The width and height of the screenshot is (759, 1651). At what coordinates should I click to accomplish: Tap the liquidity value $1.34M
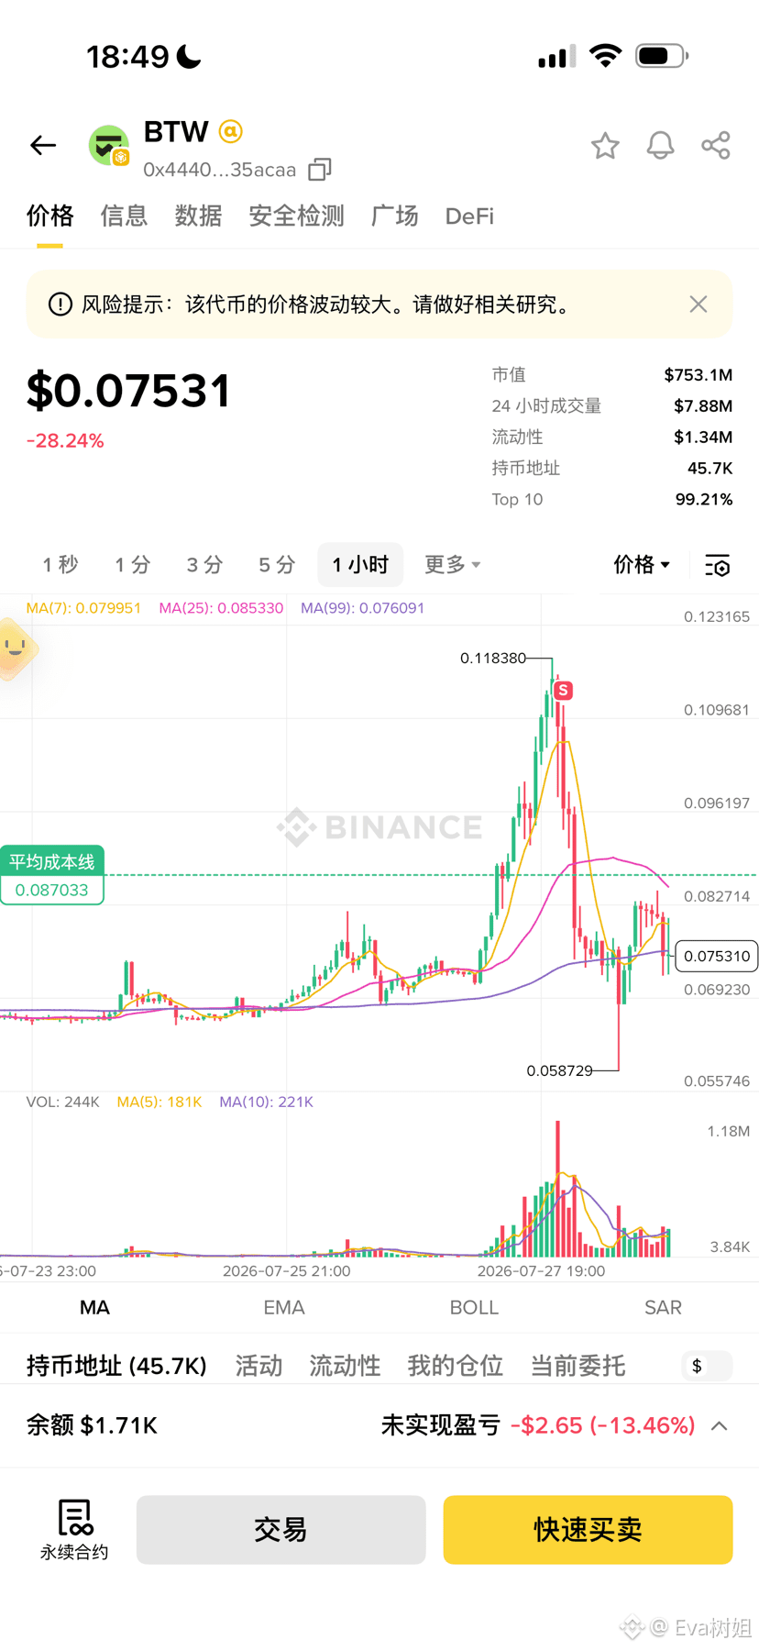pyautogui.click(x=702, y=437)
